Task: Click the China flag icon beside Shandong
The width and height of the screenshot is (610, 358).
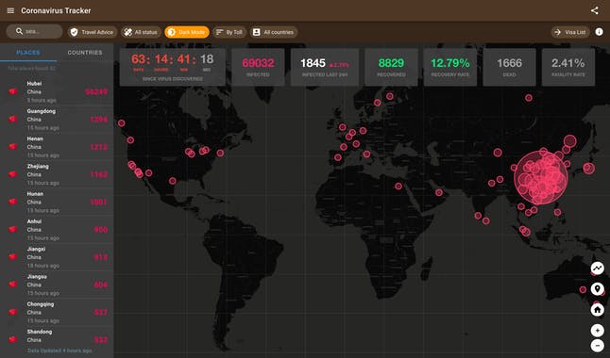Action: (x=13, y=339)
